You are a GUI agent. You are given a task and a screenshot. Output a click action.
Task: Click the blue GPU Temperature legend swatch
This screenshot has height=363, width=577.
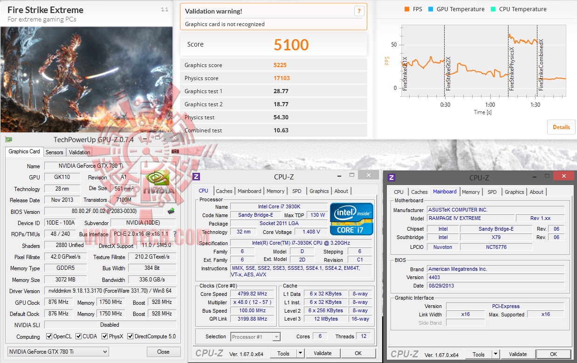(431, 9)
